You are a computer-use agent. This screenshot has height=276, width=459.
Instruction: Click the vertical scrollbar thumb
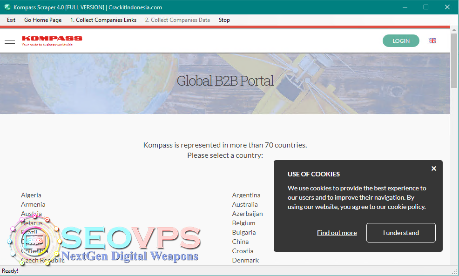point(454,61)
